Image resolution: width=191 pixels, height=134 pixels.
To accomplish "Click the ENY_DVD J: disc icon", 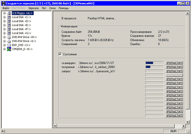I will coord(9,45).
